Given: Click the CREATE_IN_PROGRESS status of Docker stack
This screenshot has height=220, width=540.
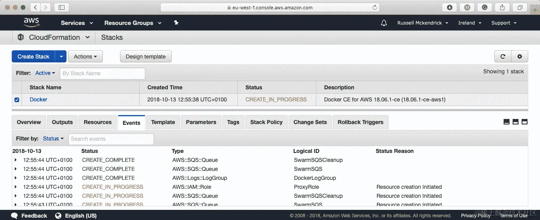Looking at the screenshot, I should [x=276, y=99].
